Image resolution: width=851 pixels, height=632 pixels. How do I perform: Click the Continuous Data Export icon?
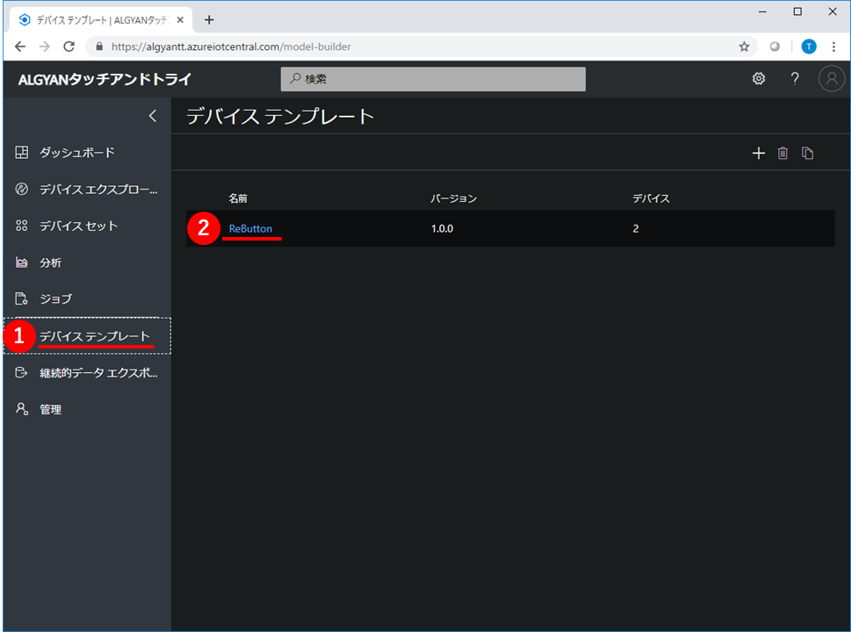point(22,373)
